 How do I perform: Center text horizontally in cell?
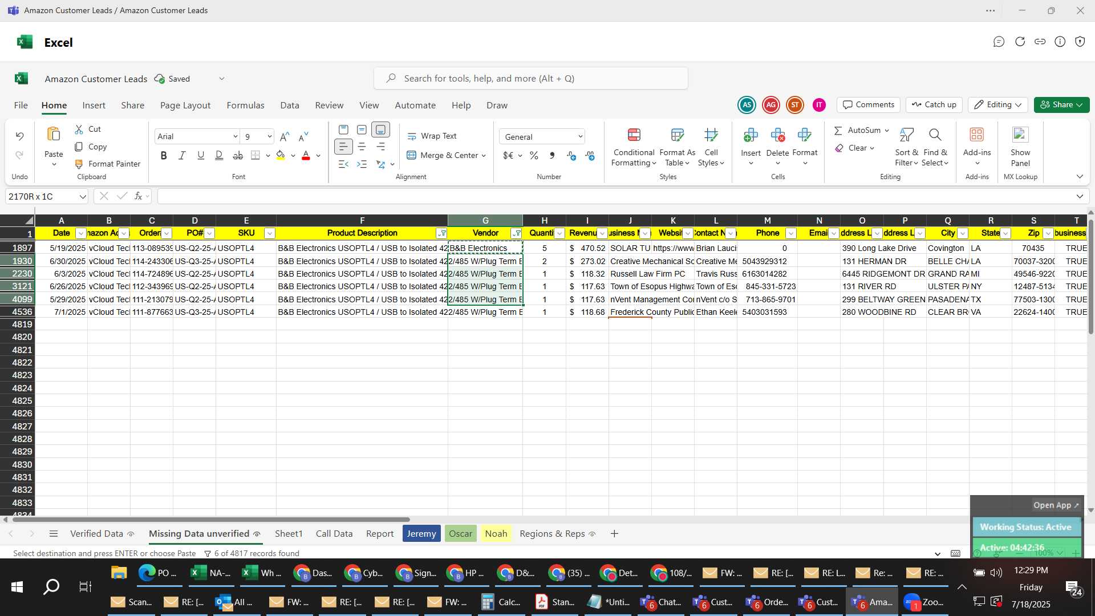[x=362, y=147]
